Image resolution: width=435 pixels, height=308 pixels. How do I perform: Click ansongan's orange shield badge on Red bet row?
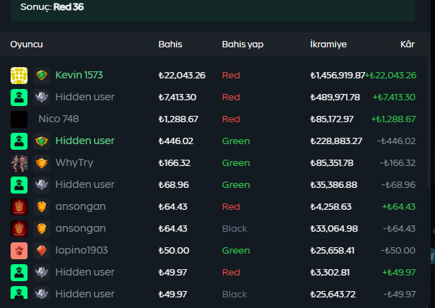(x=42, y=207)
